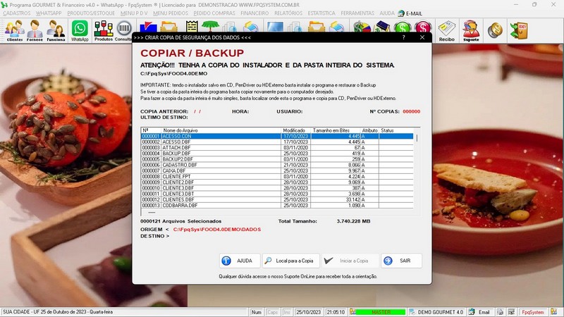Open the Fornece suppliers icon

(x=35, y=30)
